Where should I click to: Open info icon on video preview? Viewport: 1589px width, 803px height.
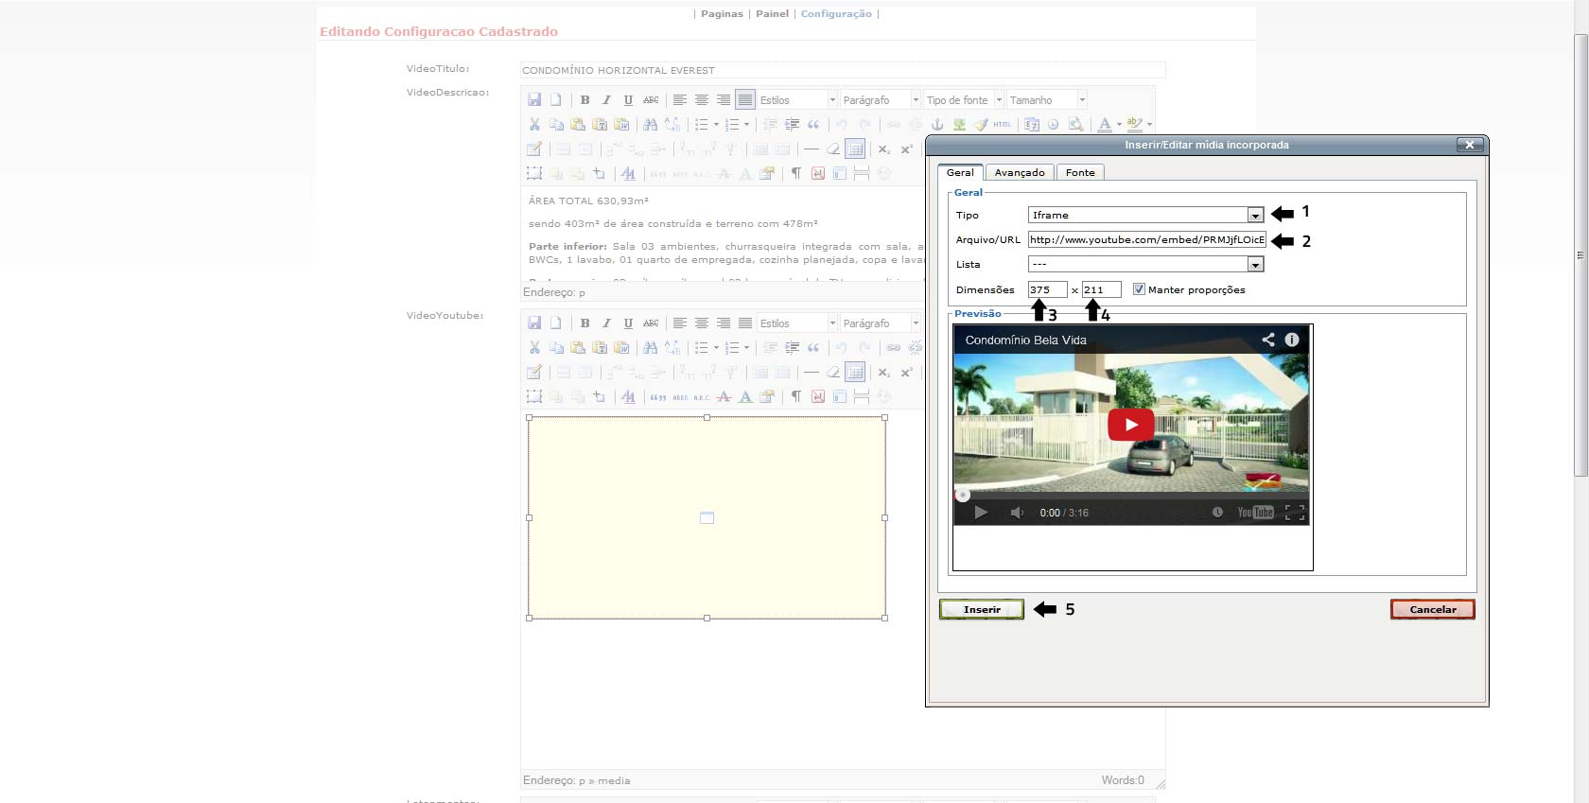tap(1292, 339)
